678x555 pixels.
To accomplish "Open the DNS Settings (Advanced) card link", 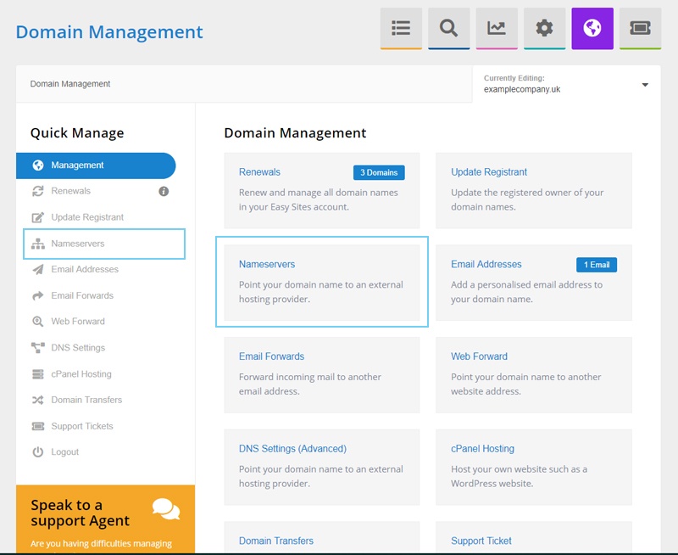I will (292, 449).
